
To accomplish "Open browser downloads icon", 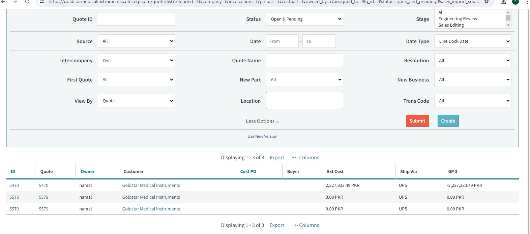I will pyautogui.click(x=503, y=2).
